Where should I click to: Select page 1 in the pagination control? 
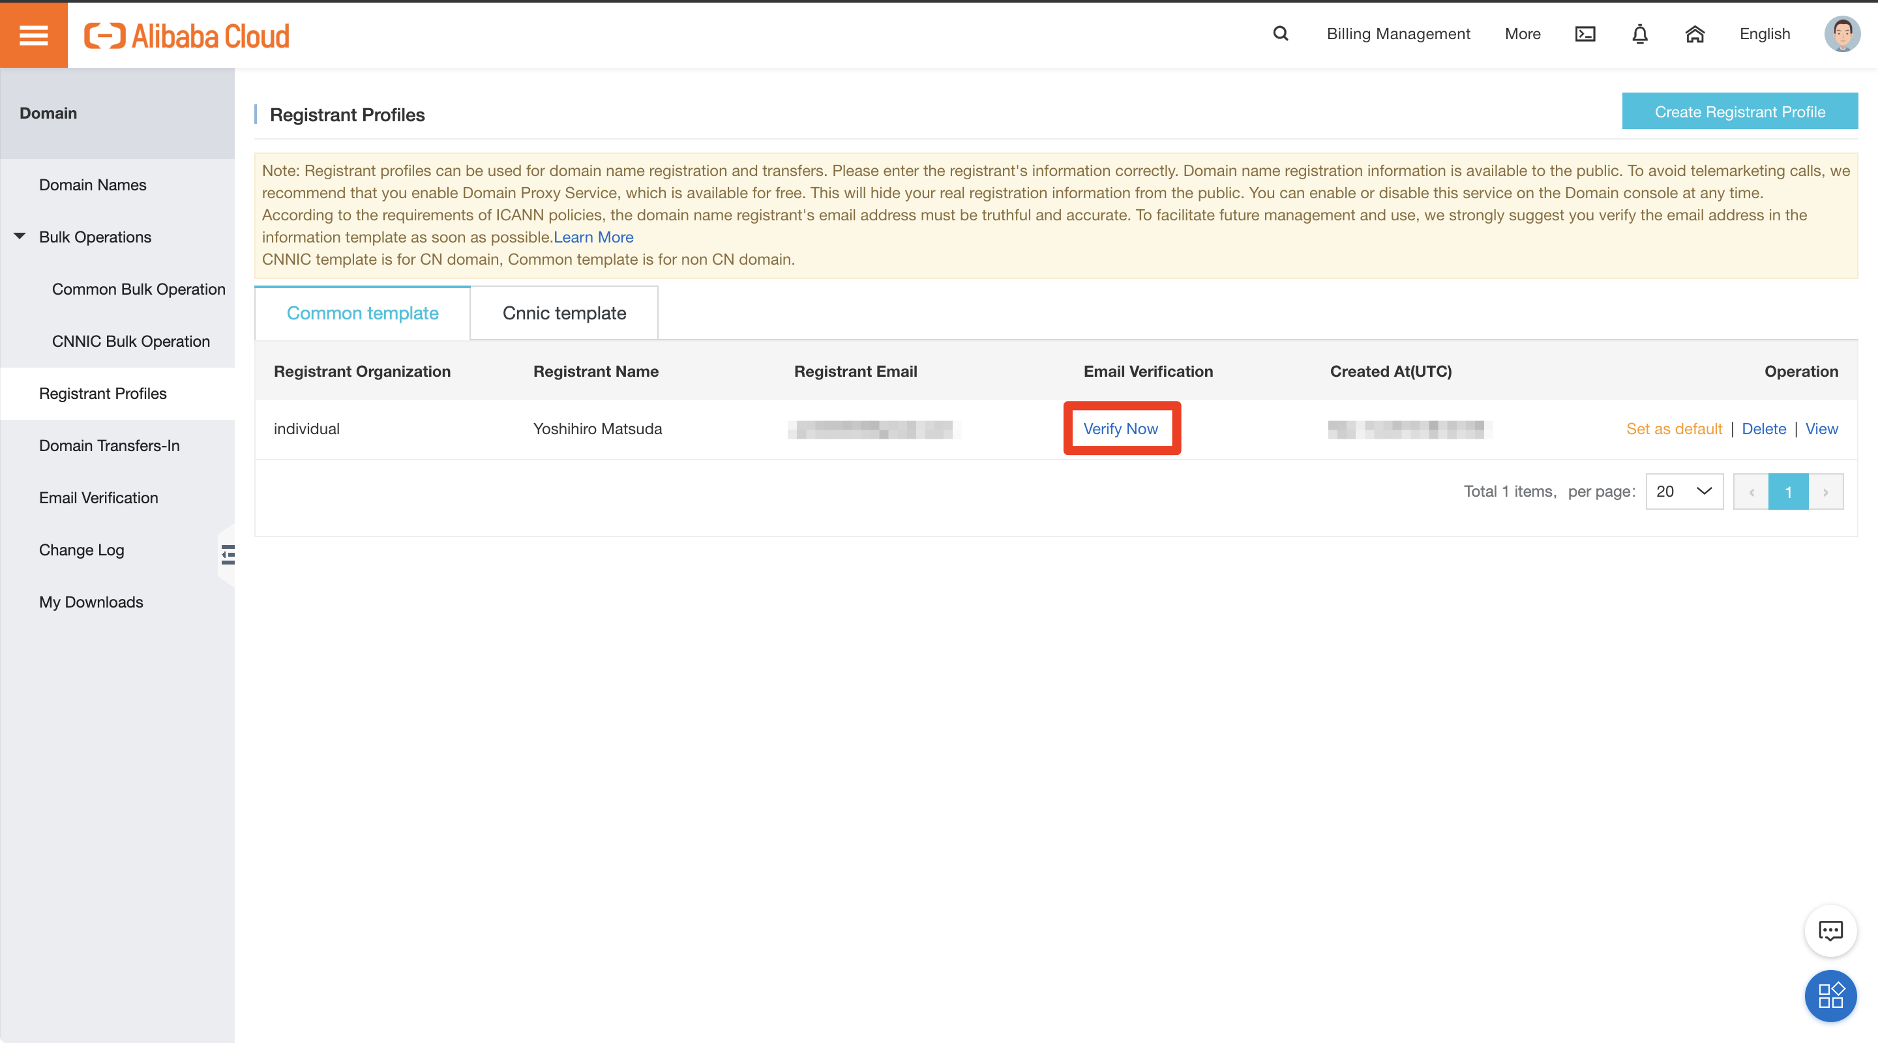click(1788, 492)
